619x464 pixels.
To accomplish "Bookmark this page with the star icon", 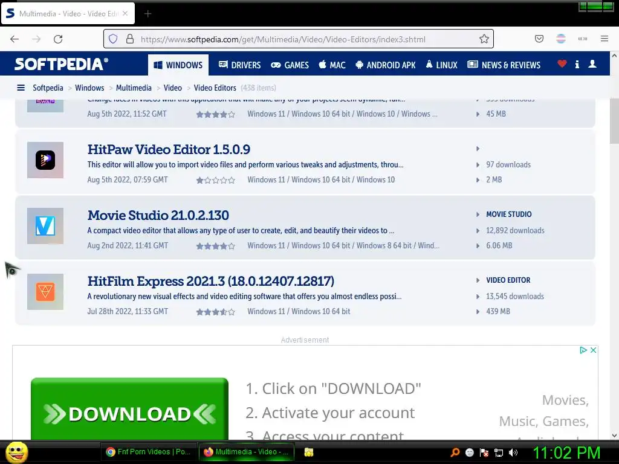I will (x=484, y=39).
